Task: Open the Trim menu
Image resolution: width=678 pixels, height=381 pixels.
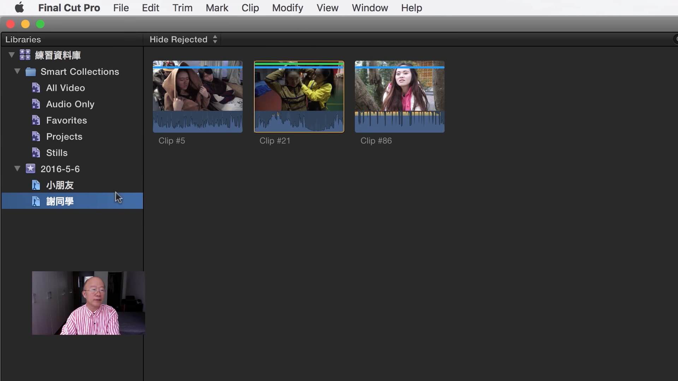Action: (x=182, y=8)
